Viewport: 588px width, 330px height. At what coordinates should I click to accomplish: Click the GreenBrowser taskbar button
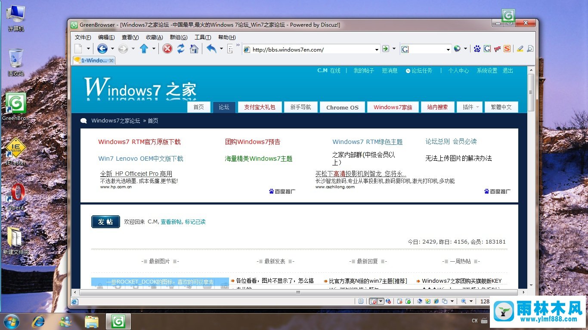(118, 321)
